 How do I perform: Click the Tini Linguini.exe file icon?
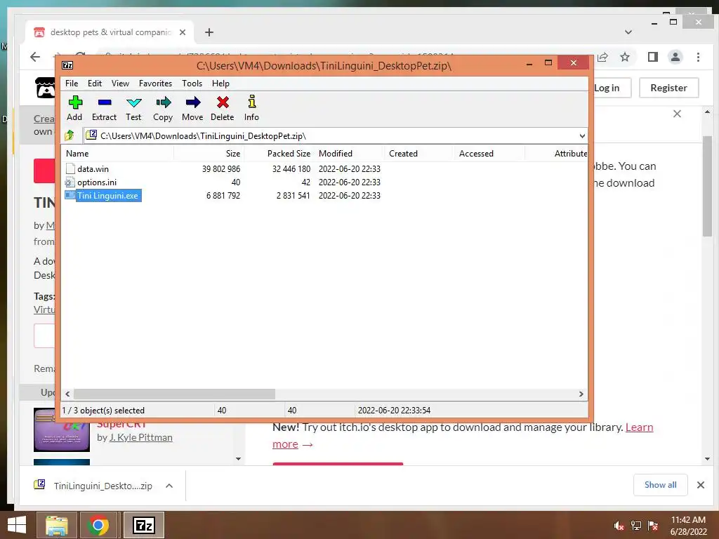click(70, 195)
